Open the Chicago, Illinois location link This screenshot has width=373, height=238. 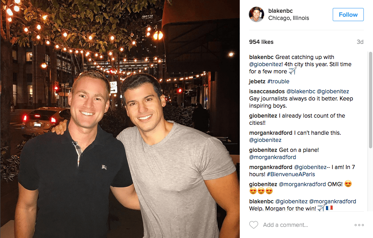click(288, 18)
